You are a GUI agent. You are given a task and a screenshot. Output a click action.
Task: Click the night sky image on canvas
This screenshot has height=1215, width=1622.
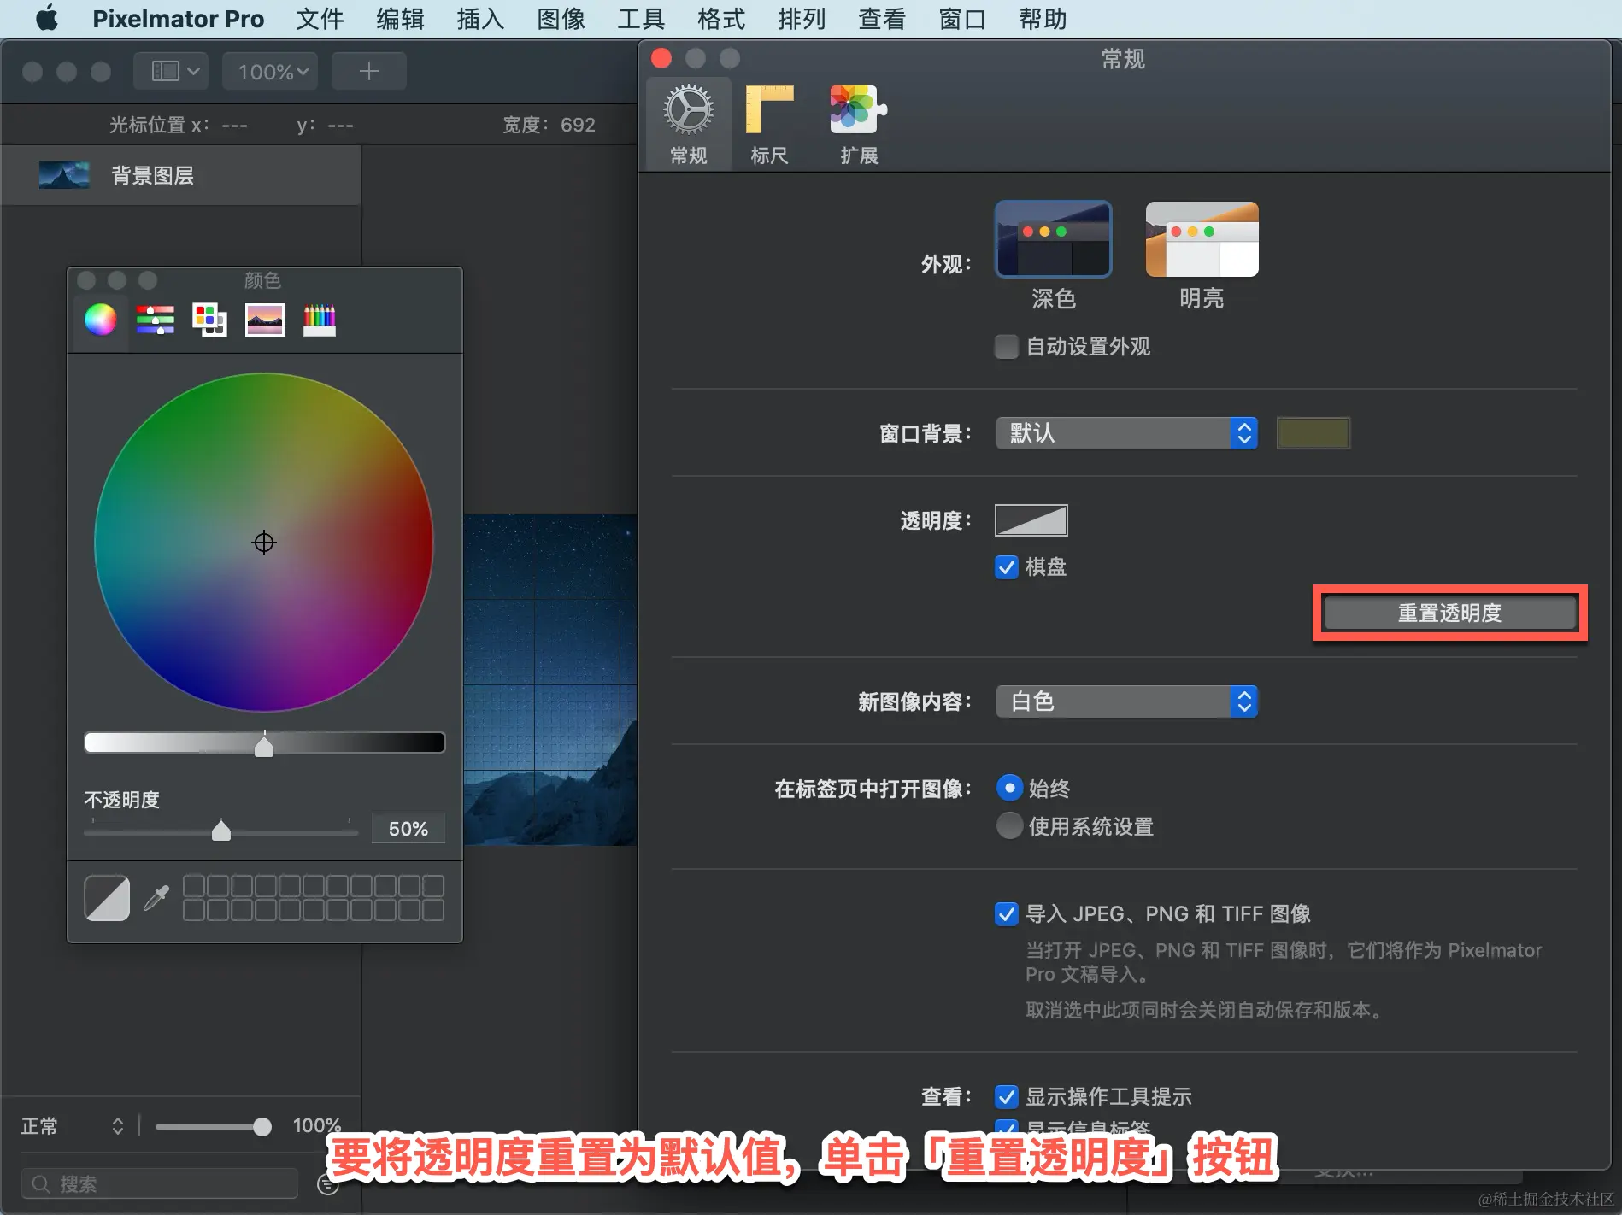click(x=550, y=679)
